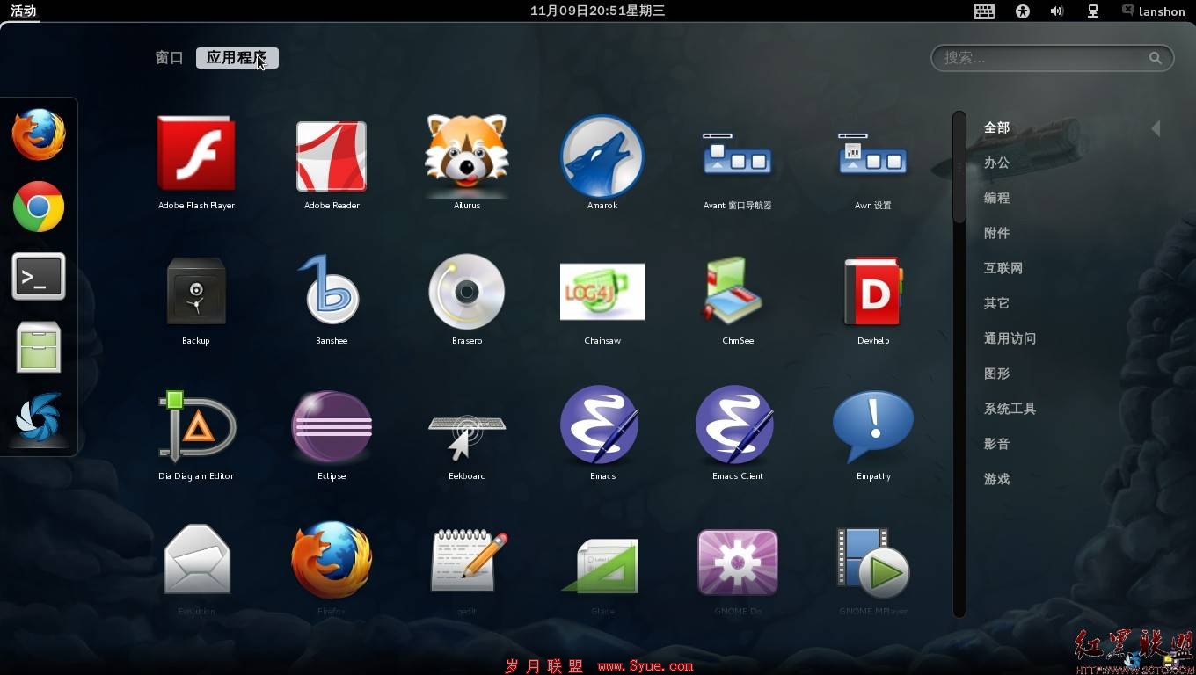Image resolution: width=1196 pixels, height=675 pixels.
Task: Open the 系统工具 category
Action: [1010, 410]
